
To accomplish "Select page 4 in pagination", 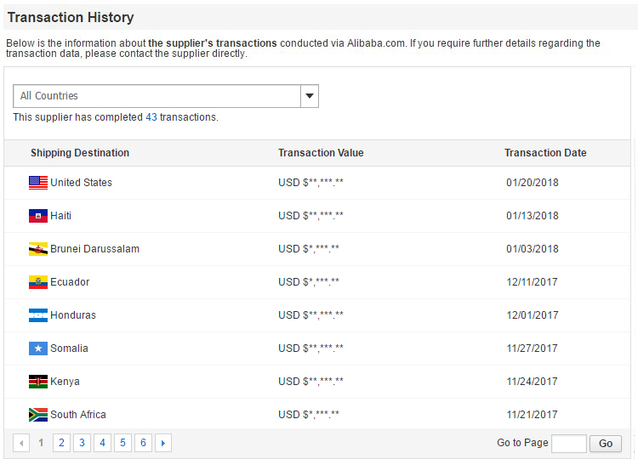I will coord(102,443).
